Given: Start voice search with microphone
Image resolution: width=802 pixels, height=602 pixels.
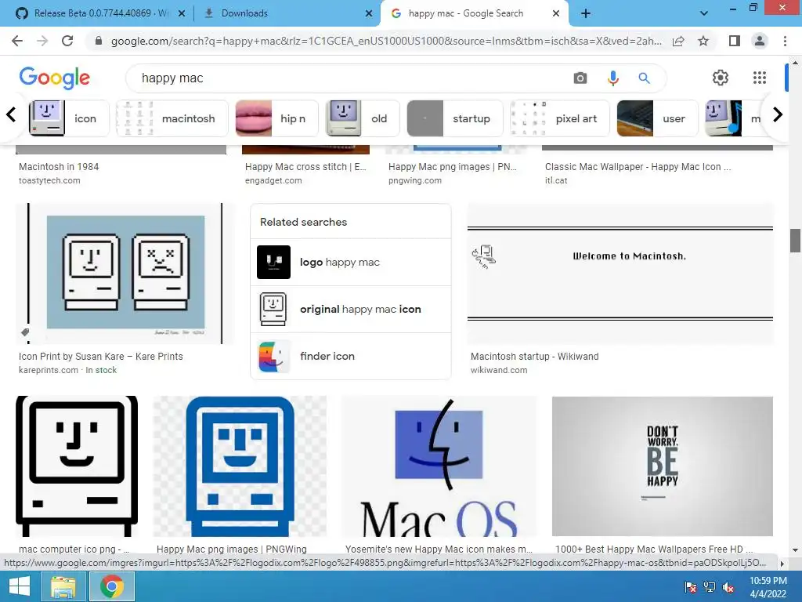Looking at the screenshot, I should click(612, 78).
